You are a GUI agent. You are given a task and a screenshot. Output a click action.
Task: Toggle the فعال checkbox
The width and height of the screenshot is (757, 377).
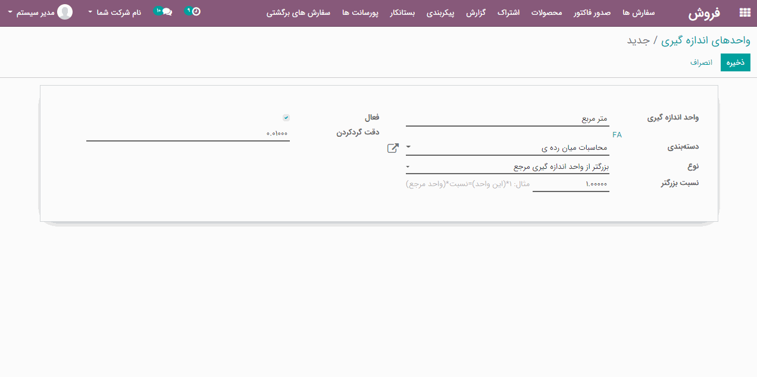click(286, 118)
